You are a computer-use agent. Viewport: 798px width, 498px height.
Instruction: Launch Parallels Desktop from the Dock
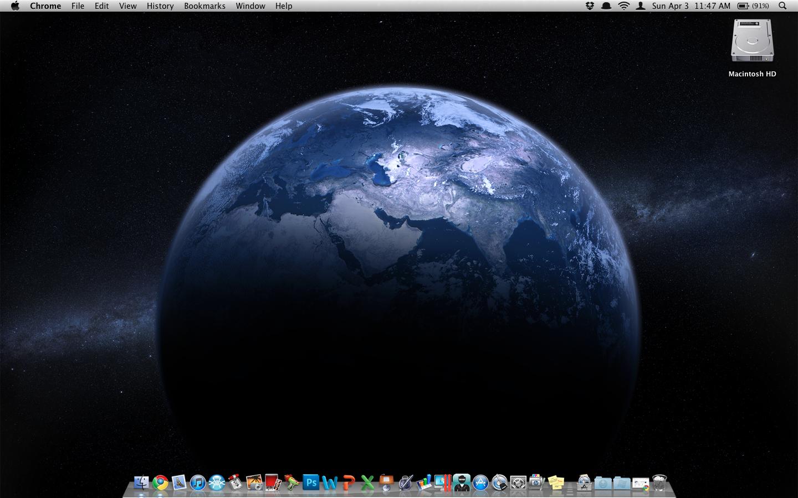pos(443,483)
